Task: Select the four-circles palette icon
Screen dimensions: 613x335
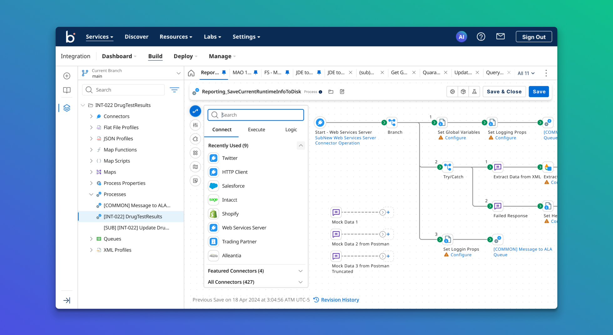Action: point(195,153)
